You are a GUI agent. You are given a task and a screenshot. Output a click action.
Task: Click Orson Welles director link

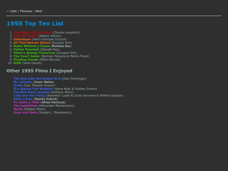coord(43,82)
